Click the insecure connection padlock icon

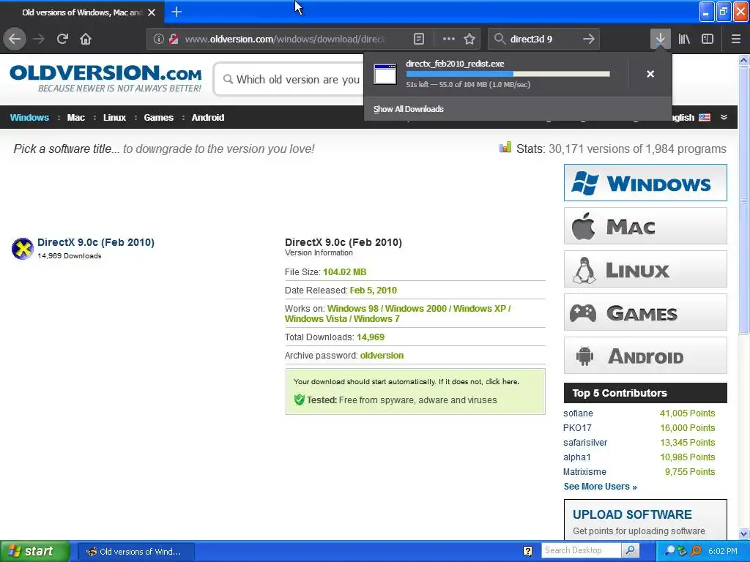[174, 40]
